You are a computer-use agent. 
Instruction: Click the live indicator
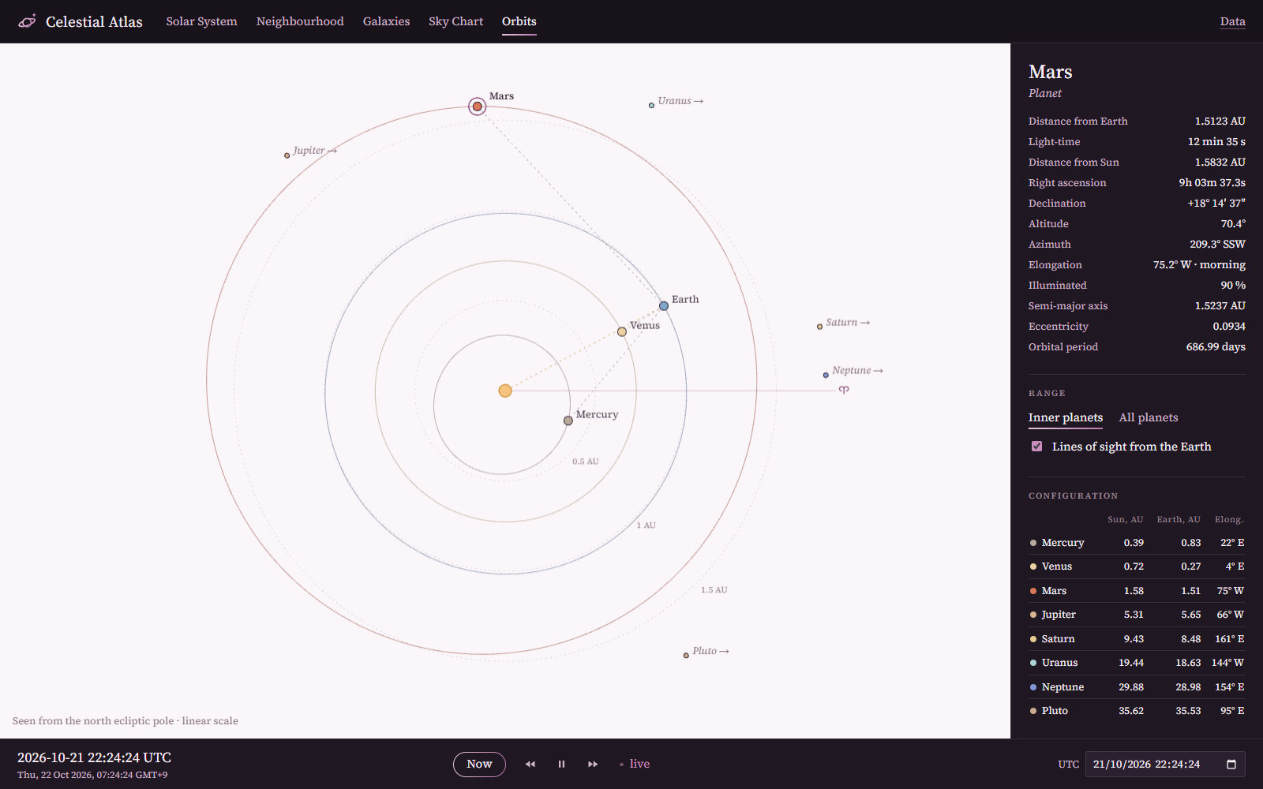(x=635, y=764)
